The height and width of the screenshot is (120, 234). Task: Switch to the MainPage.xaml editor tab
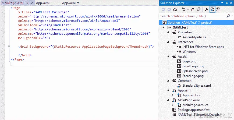click(x=13, y=3)
